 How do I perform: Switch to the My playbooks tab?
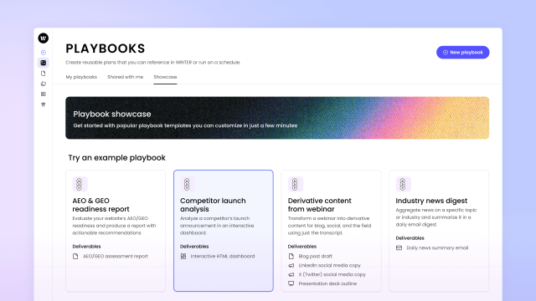[81, 77]
